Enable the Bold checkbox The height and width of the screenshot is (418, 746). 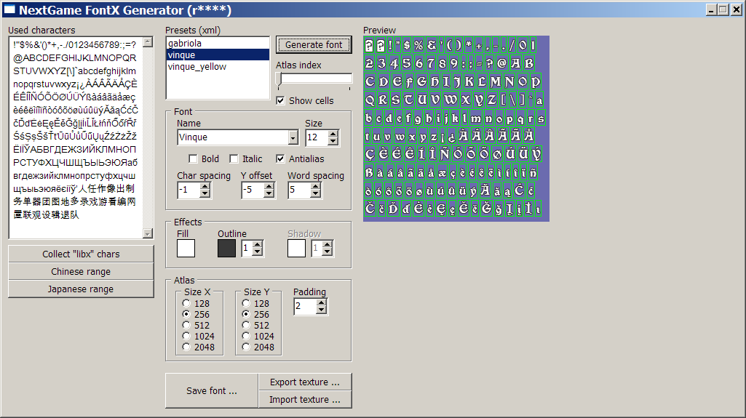tap(193, 158)
